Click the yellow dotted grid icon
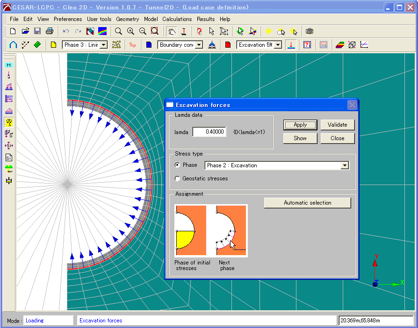Image resolution: width=418 pixels, height=328 pixels. pos(116,45)
